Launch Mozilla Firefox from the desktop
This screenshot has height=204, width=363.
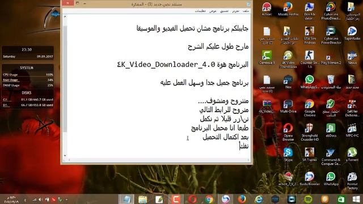(288, 9)
